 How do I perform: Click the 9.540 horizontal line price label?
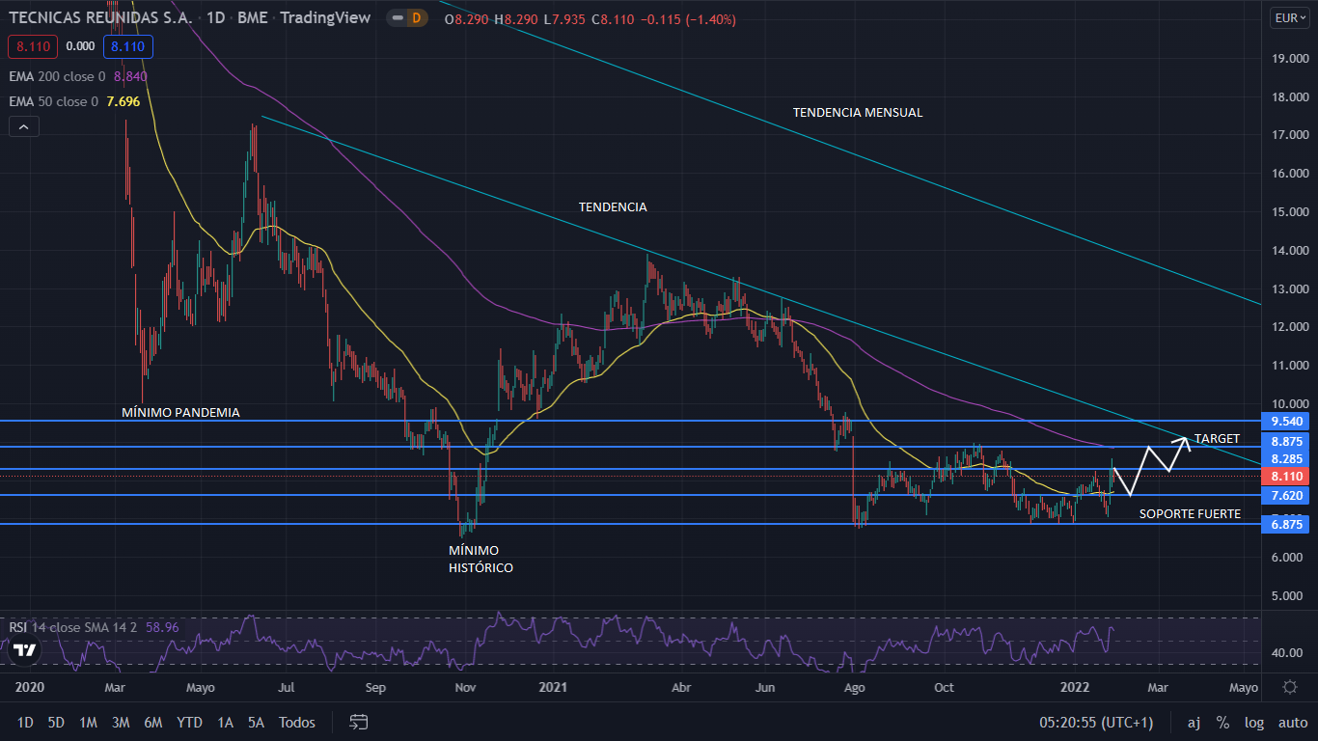pyautogui.click(x=1287, y=422)
